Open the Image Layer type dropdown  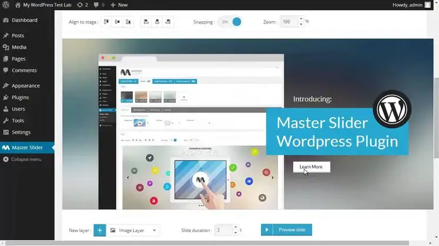click(133, 230)
